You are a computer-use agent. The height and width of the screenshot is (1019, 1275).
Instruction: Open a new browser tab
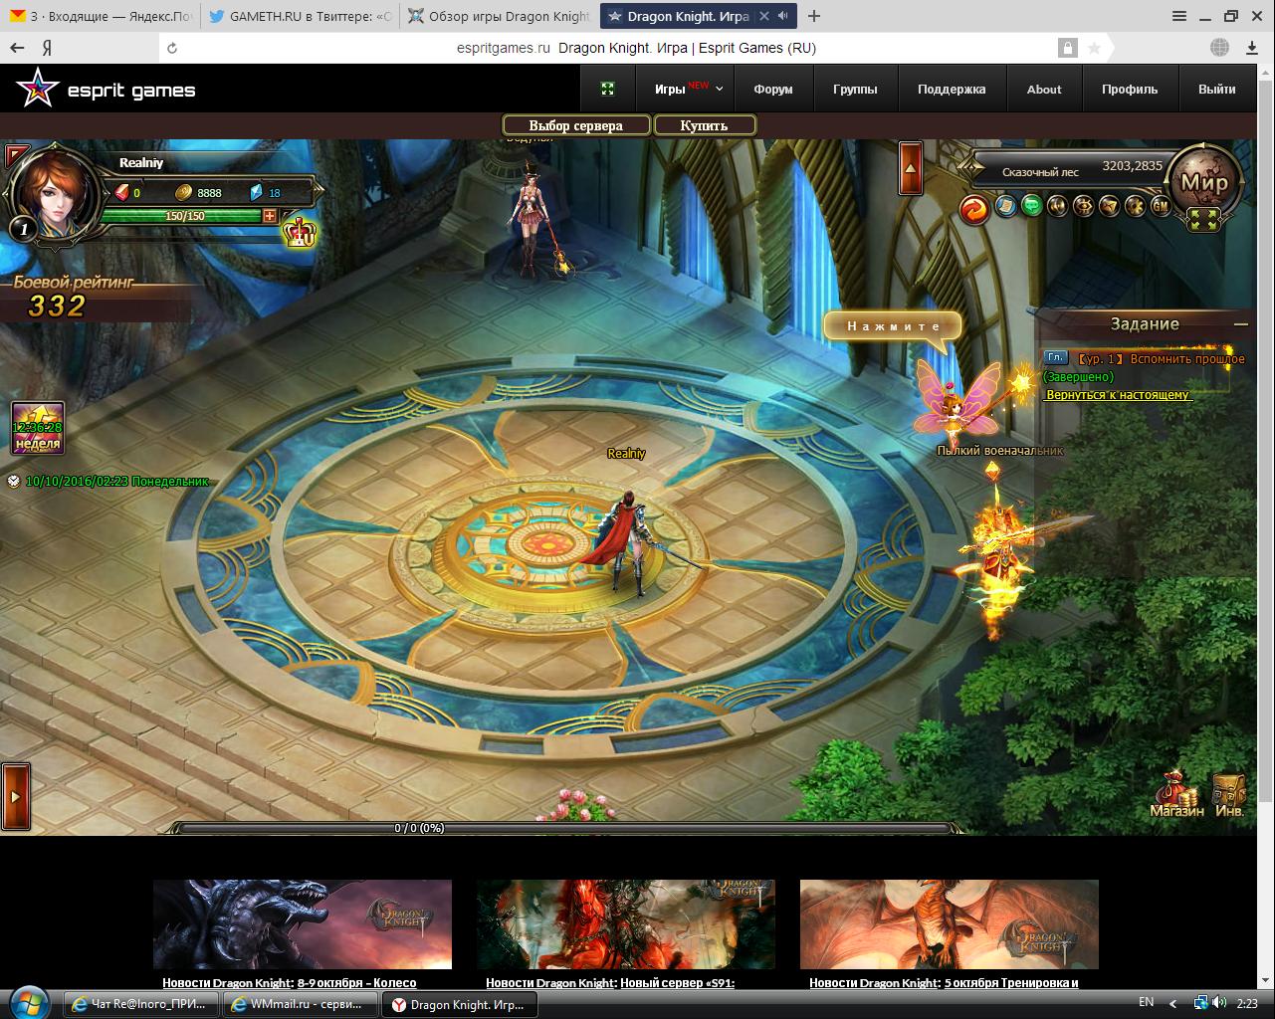tap(814, 16)
